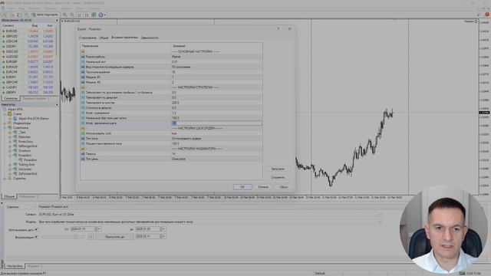Click the Сброс button
Viewport: 491px width, 276px height.
[x=283, y=187]
